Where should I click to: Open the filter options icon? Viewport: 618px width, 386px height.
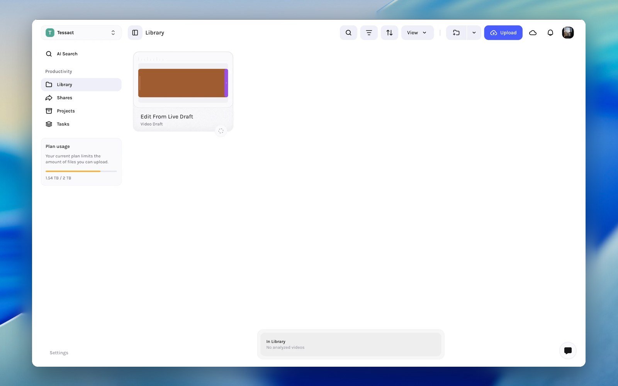369,33
